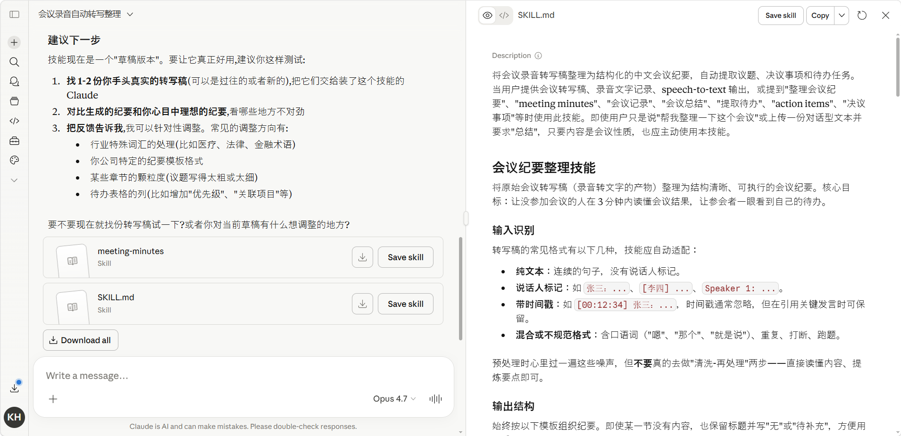The width and height of the screenshot is (901, 436).
Task: Open the toolbox icon in sidebar
Action: pyautogui.click(x=14, y=141)
